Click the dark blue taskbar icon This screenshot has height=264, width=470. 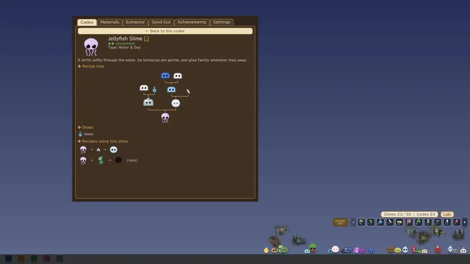[x=8, y=259]
